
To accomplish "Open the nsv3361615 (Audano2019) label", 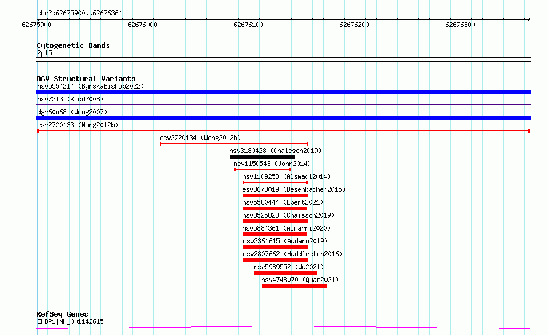I will [x=285, y=241].
